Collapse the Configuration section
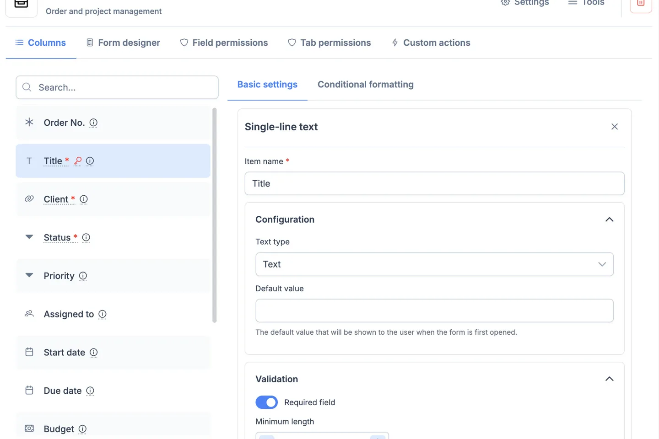Viewport: 659px width, 439px height. tap(609, 219)
